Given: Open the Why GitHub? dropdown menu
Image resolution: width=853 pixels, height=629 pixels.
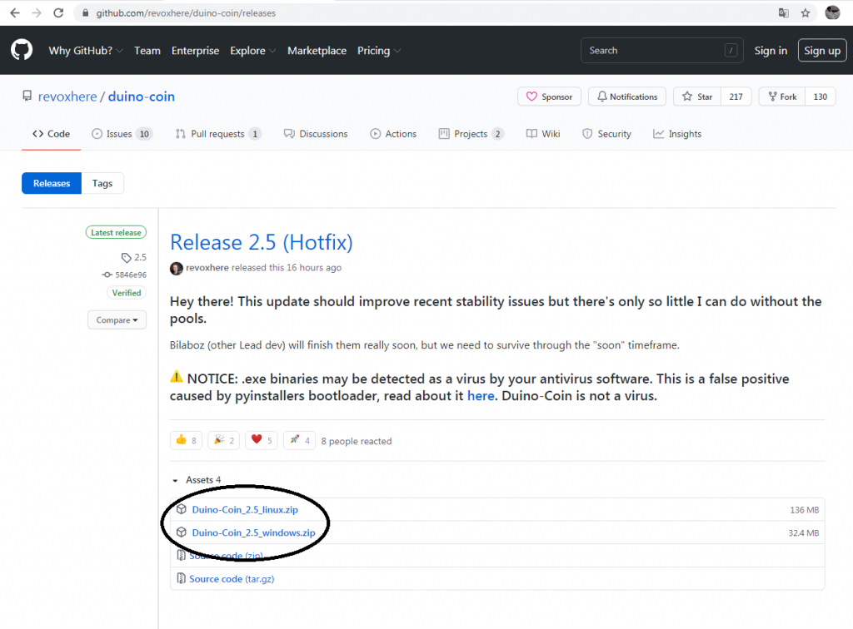Looking at the screenshot, I should point(86,51).
